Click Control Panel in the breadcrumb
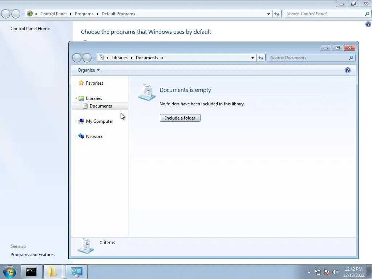The width and height of the screenshot is (372, 279). [x=53, y=14]
